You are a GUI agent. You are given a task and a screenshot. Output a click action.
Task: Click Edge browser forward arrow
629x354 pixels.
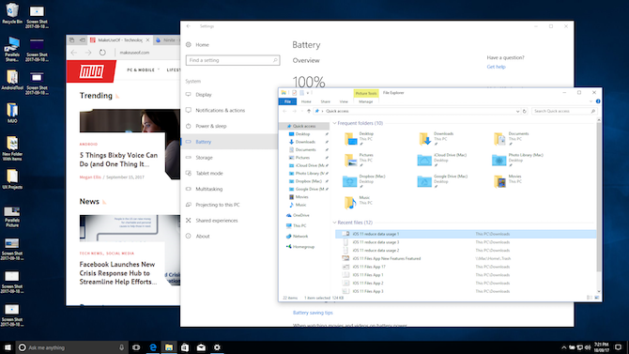click(x=88, y=53)
